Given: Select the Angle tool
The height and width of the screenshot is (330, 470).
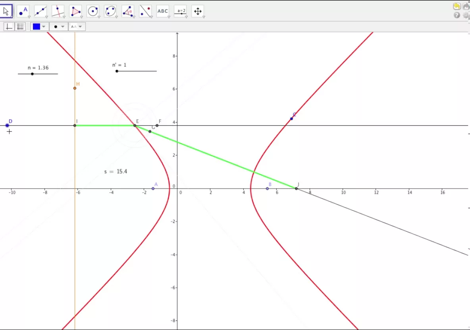Looking at the screenshot, I should coord(128,12).
